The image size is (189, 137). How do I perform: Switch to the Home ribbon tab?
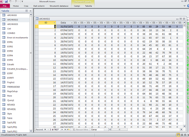[16, 6]
